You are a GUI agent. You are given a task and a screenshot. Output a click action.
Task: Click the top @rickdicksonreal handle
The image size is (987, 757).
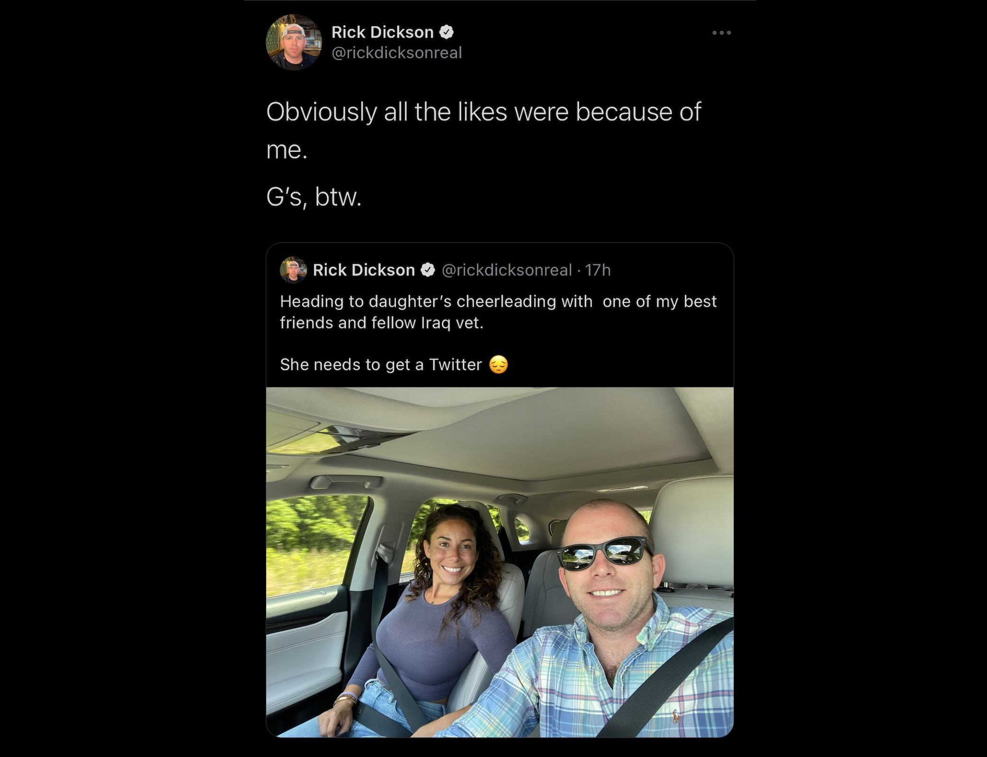pyautogui.click(x=396, y=53)
